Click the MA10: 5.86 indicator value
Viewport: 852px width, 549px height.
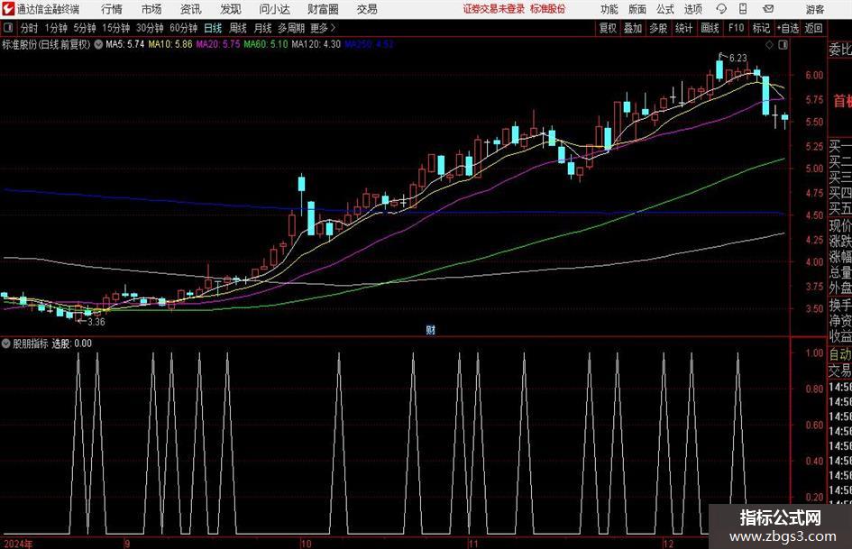pos(170,44)
